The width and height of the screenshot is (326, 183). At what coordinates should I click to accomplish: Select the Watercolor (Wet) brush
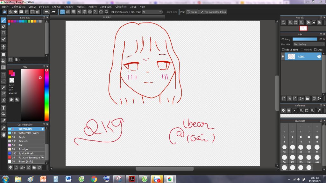tap(26, 133)
